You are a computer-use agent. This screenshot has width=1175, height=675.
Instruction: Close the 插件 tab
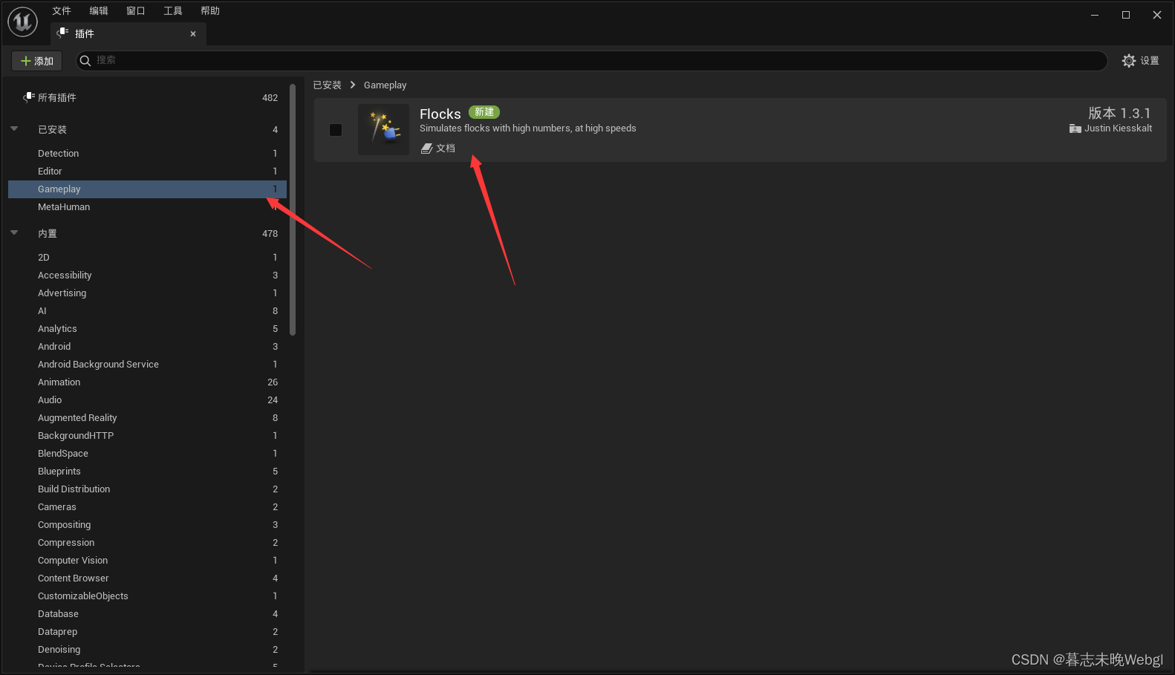click(x=193, y=33)
